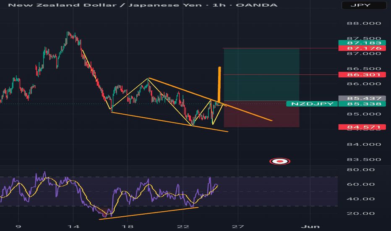
Task: Click the red target marker icon below the chart
Action: tap(280, 161)
